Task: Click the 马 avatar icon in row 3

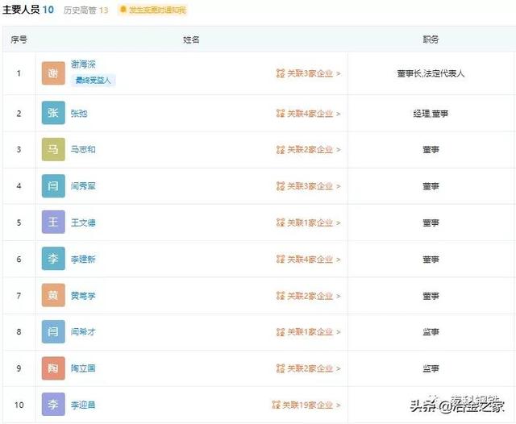Action: coord(53,149)
